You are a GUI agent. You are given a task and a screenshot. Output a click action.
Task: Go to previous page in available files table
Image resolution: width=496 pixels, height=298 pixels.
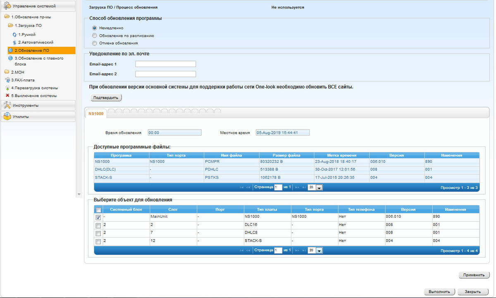[x=248, y=187]
